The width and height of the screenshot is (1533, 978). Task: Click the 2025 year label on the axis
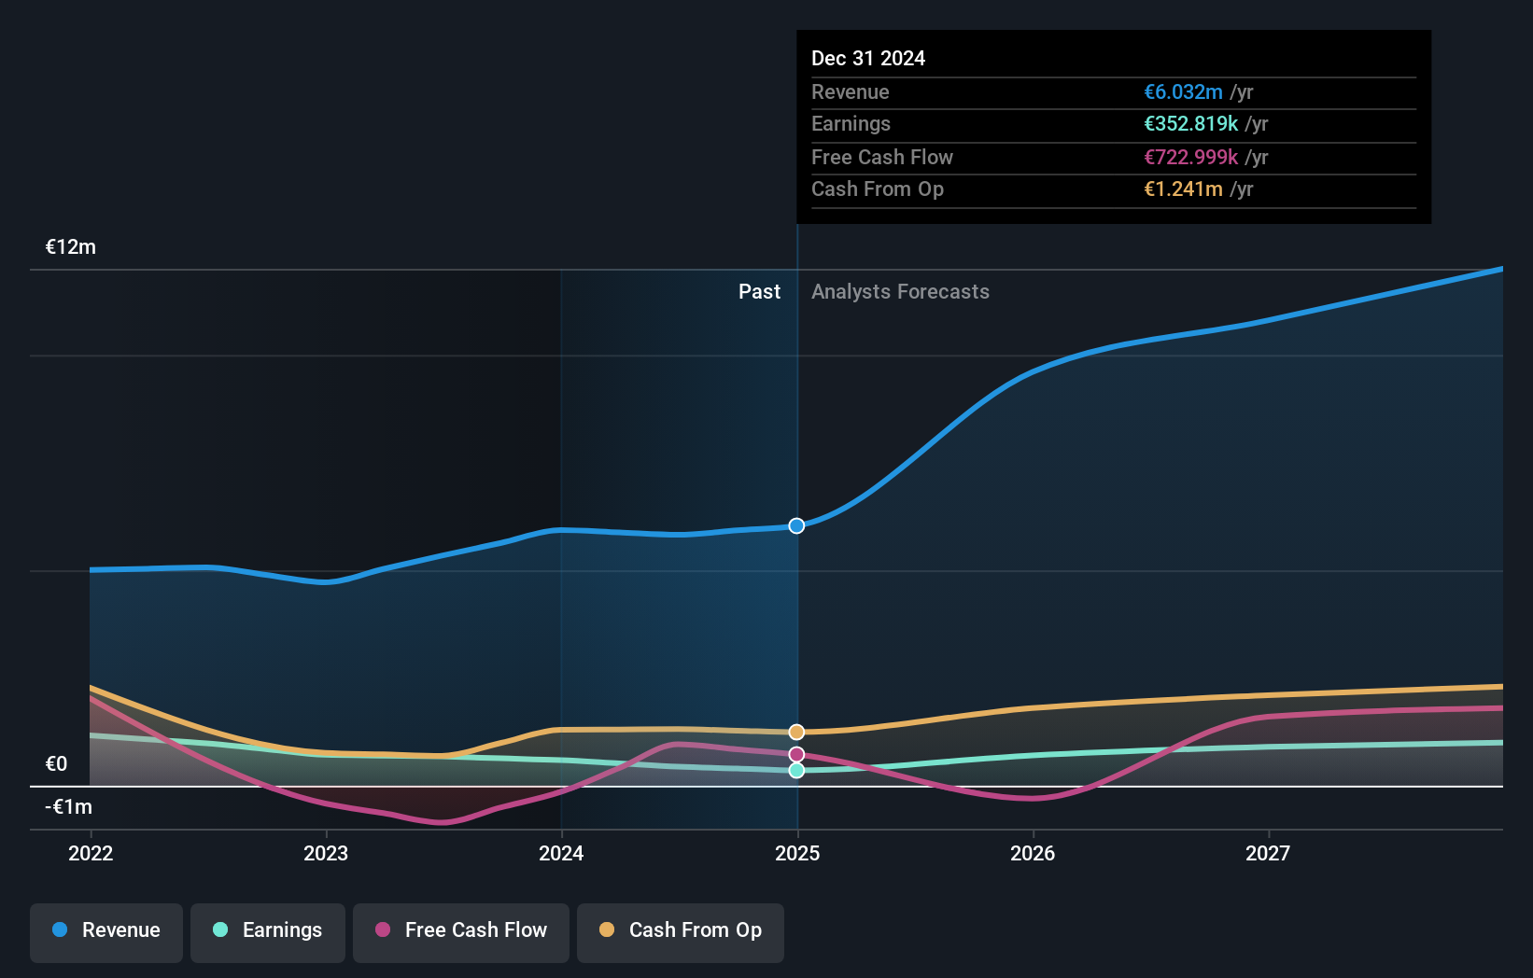(796, 853)
